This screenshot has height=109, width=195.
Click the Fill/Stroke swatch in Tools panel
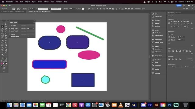coord(5,60)
